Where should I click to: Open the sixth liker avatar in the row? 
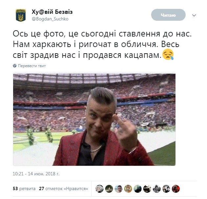tap(147, 189)
